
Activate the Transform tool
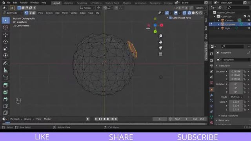click(5, 56)
